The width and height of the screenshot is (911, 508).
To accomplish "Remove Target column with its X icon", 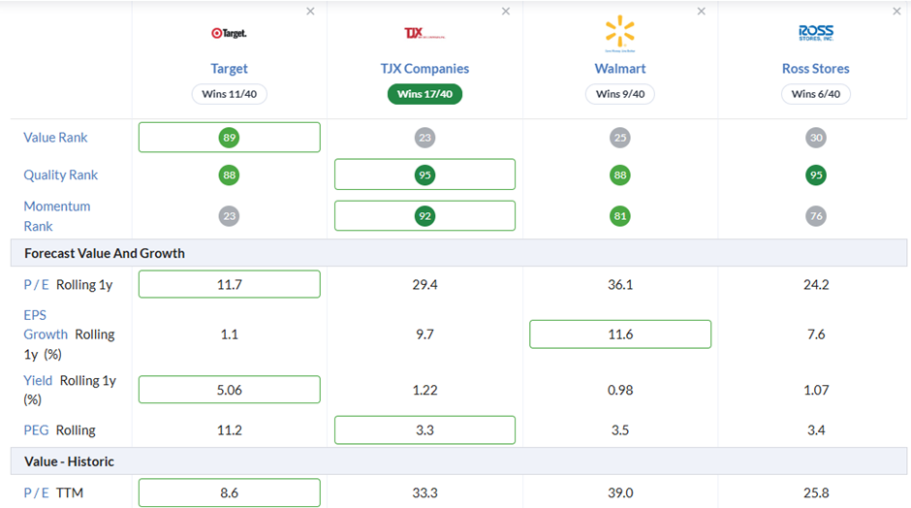I will coord(310,11).
